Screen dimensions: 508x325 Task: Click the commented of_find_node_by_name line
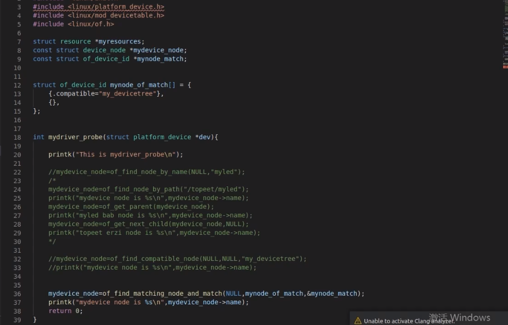click(147, 172)
